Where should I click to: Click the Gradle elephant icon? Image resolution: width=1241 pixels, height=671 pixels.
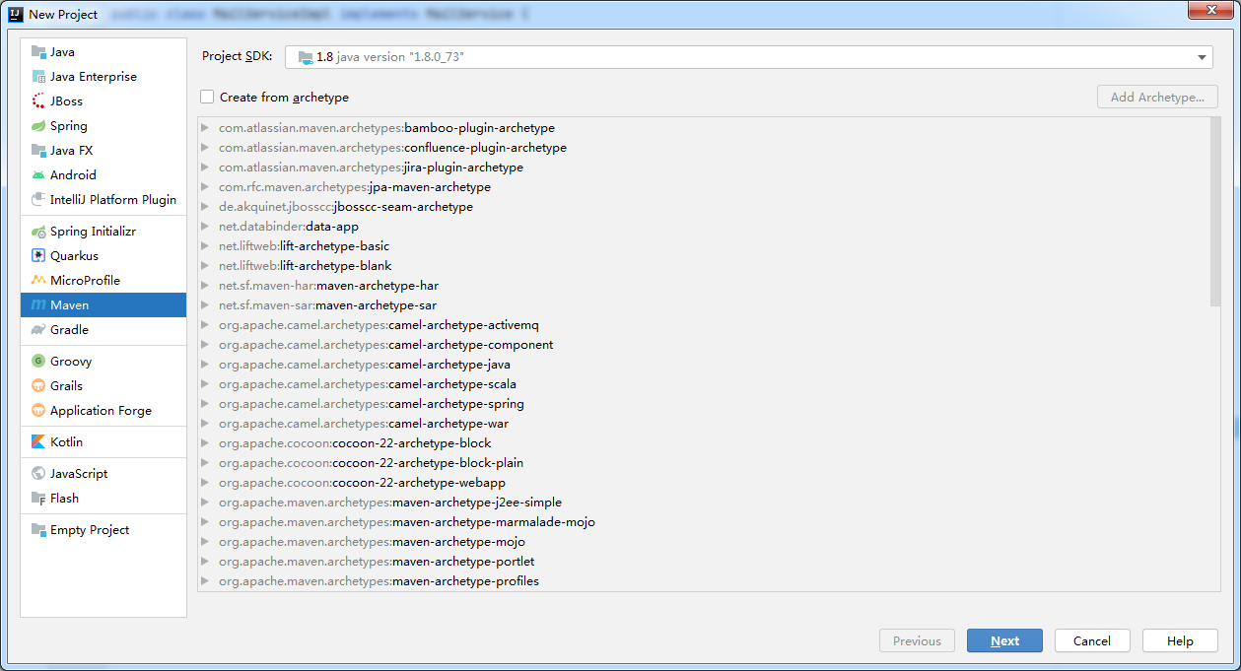38,330
